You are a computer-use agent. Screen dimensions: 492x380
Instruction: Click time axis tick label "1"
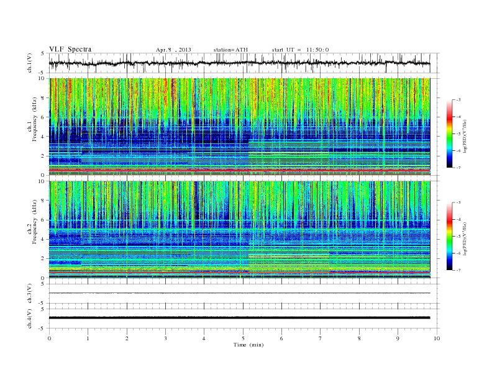pyautogui.click(x=88, y=338)
